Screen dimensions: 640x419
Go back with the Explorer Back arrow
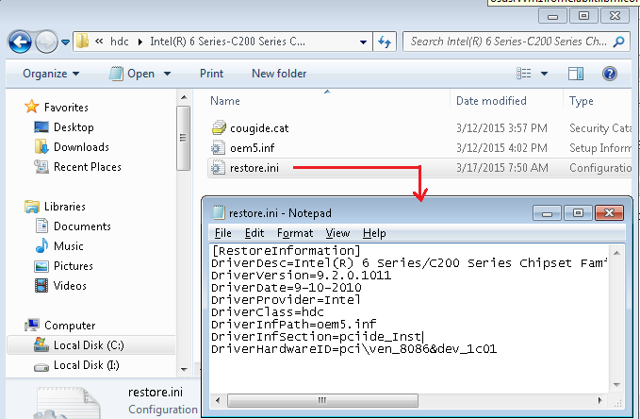tap(20, 42)
